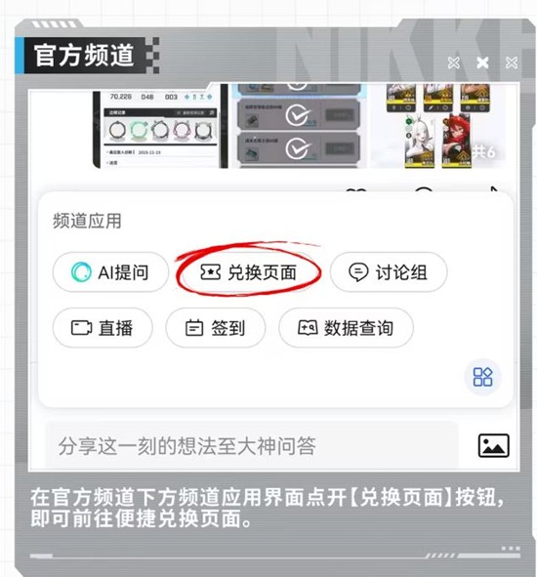The width and height of the screenshot is (537, 577).
Task: Select the white-haired character card
Action: 420,142
